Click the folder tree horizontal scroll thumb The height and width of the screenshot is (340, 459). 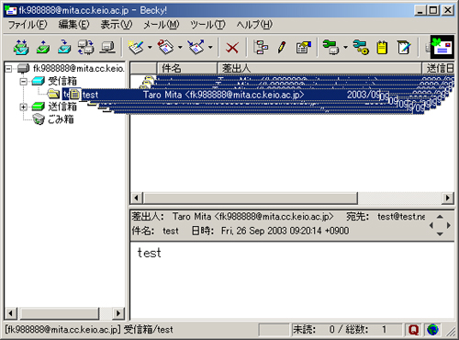point(60,313)
